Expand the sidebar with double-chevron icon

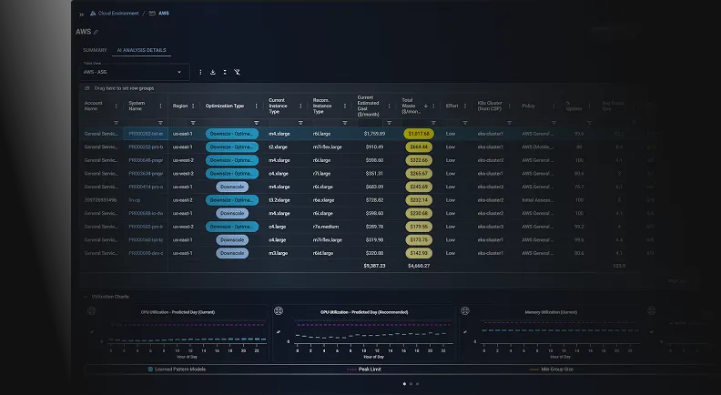[x=81, y=15]
